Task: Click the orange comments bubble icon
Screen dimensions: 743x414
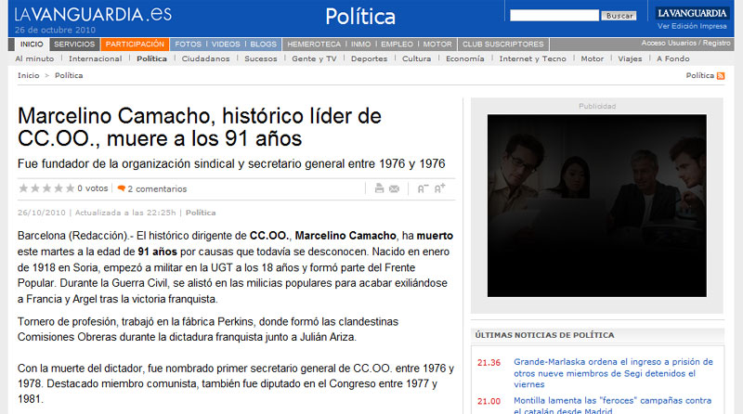Action: pyautogui.click(x=122, y=188)
